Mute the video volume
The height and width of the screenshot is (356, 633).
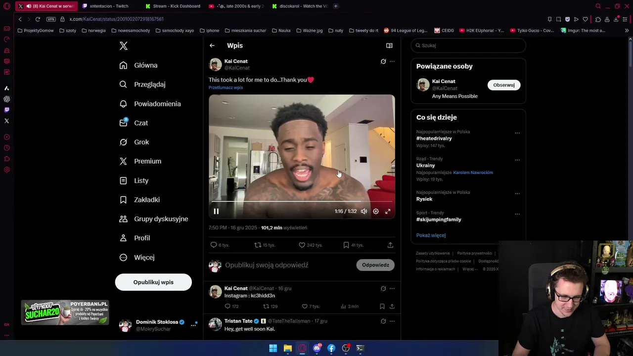[364, 211]
